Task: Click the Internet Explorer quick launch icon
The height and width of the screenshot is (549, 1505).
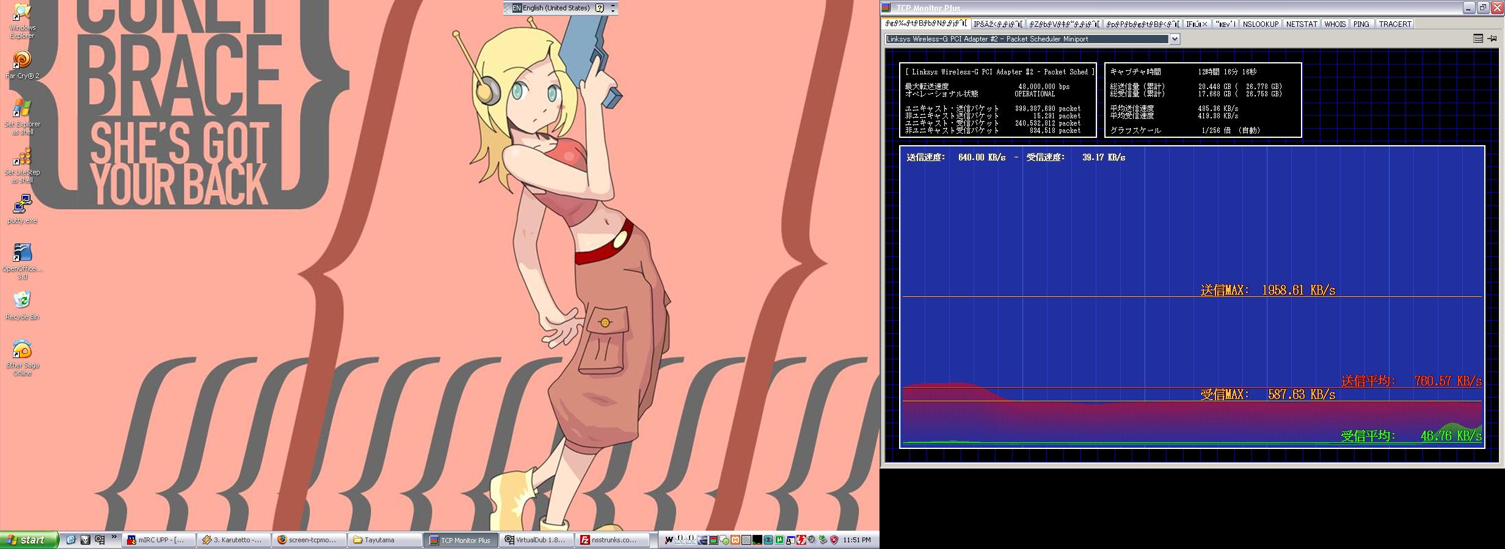Action: (71, 540)
